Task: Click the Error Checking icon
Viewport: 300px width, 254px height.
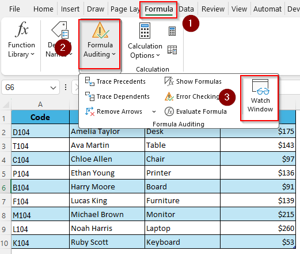Action: pyautogui.click(x=169, y=96)
